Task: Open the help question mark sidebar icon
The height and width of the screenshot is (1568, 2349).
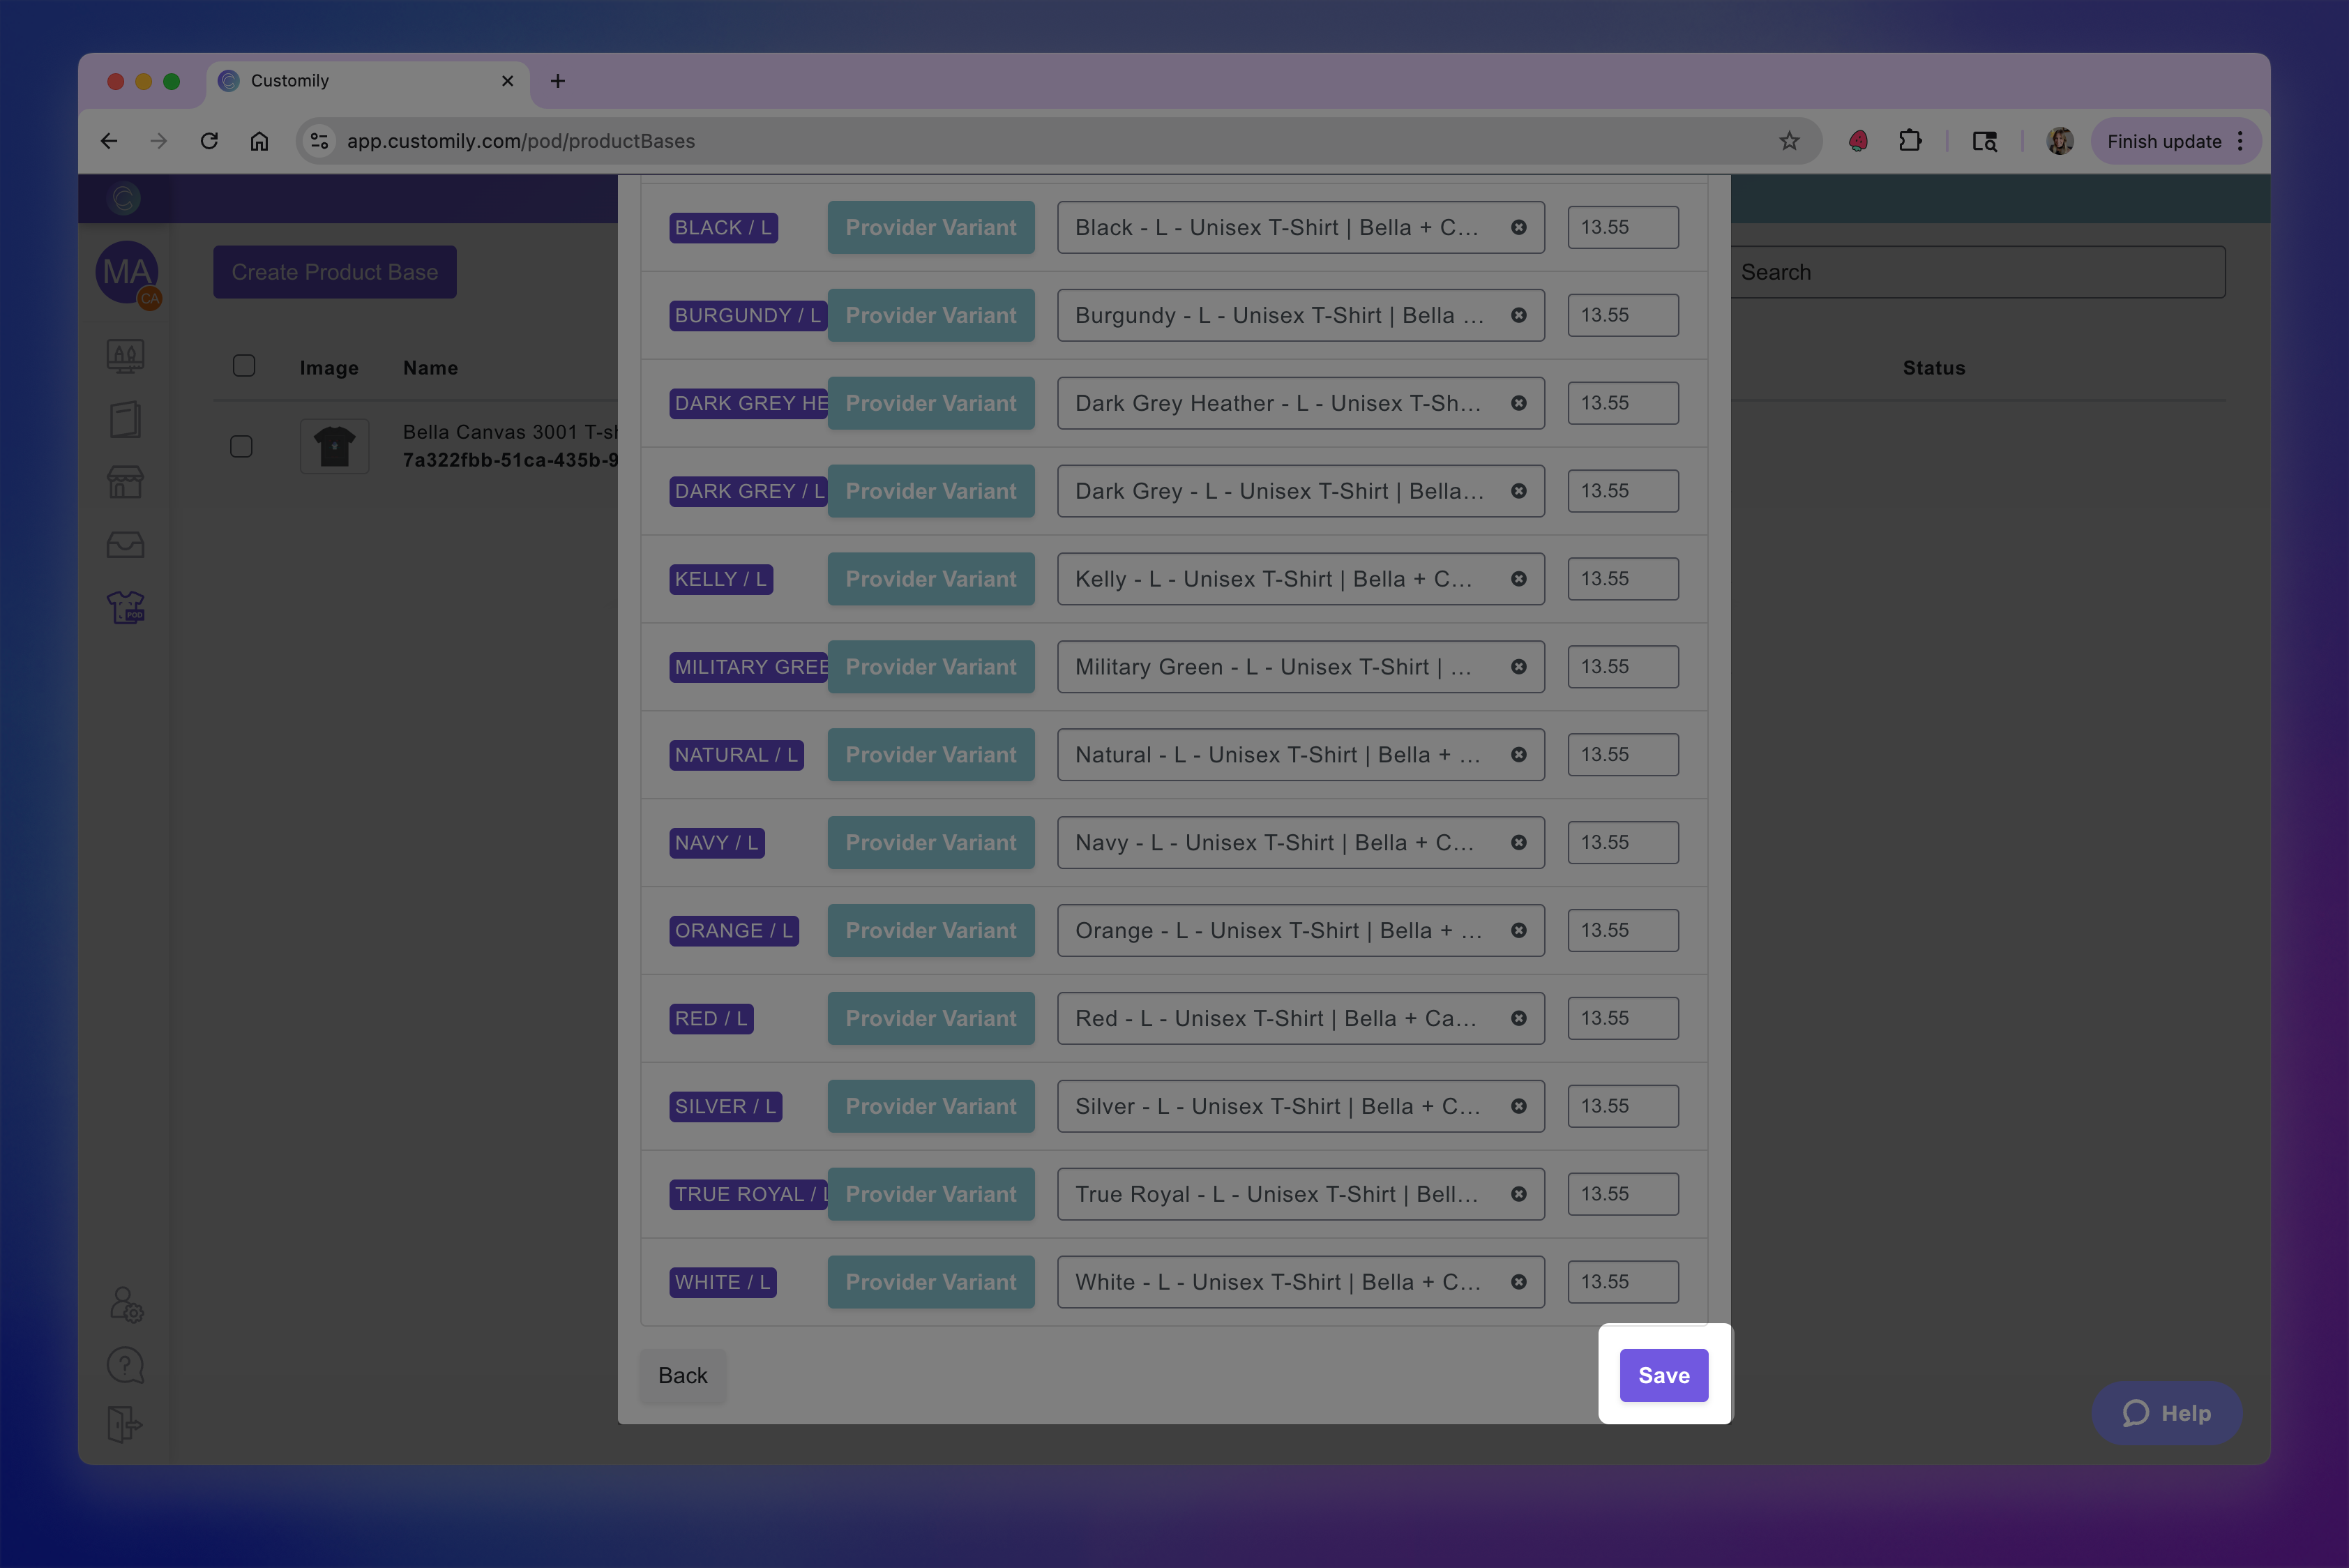Action: [126, 1365]
